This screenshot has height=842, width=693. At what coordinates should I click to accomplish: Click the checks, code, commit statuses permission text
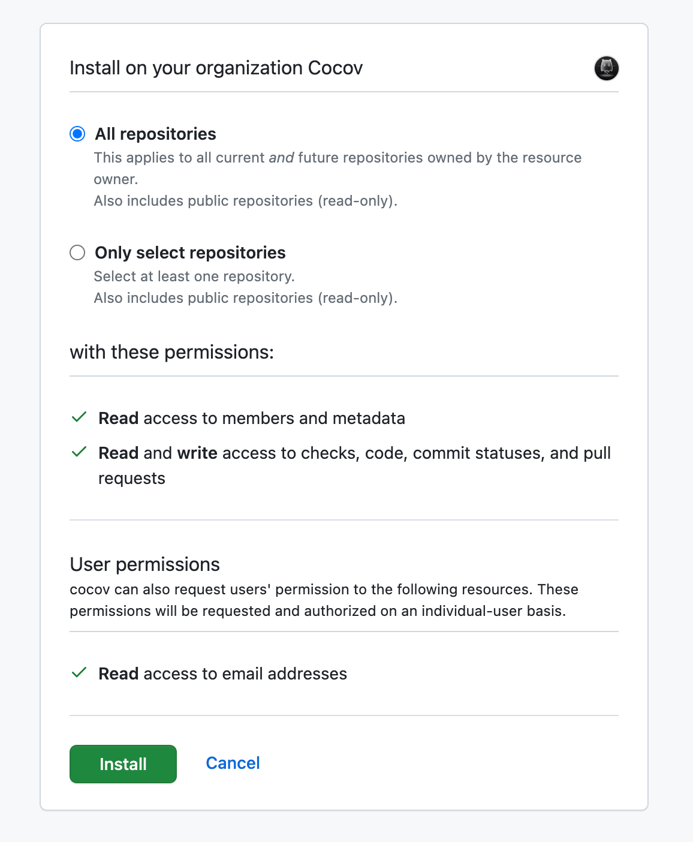pyautogui.click(x=354, y=465)
